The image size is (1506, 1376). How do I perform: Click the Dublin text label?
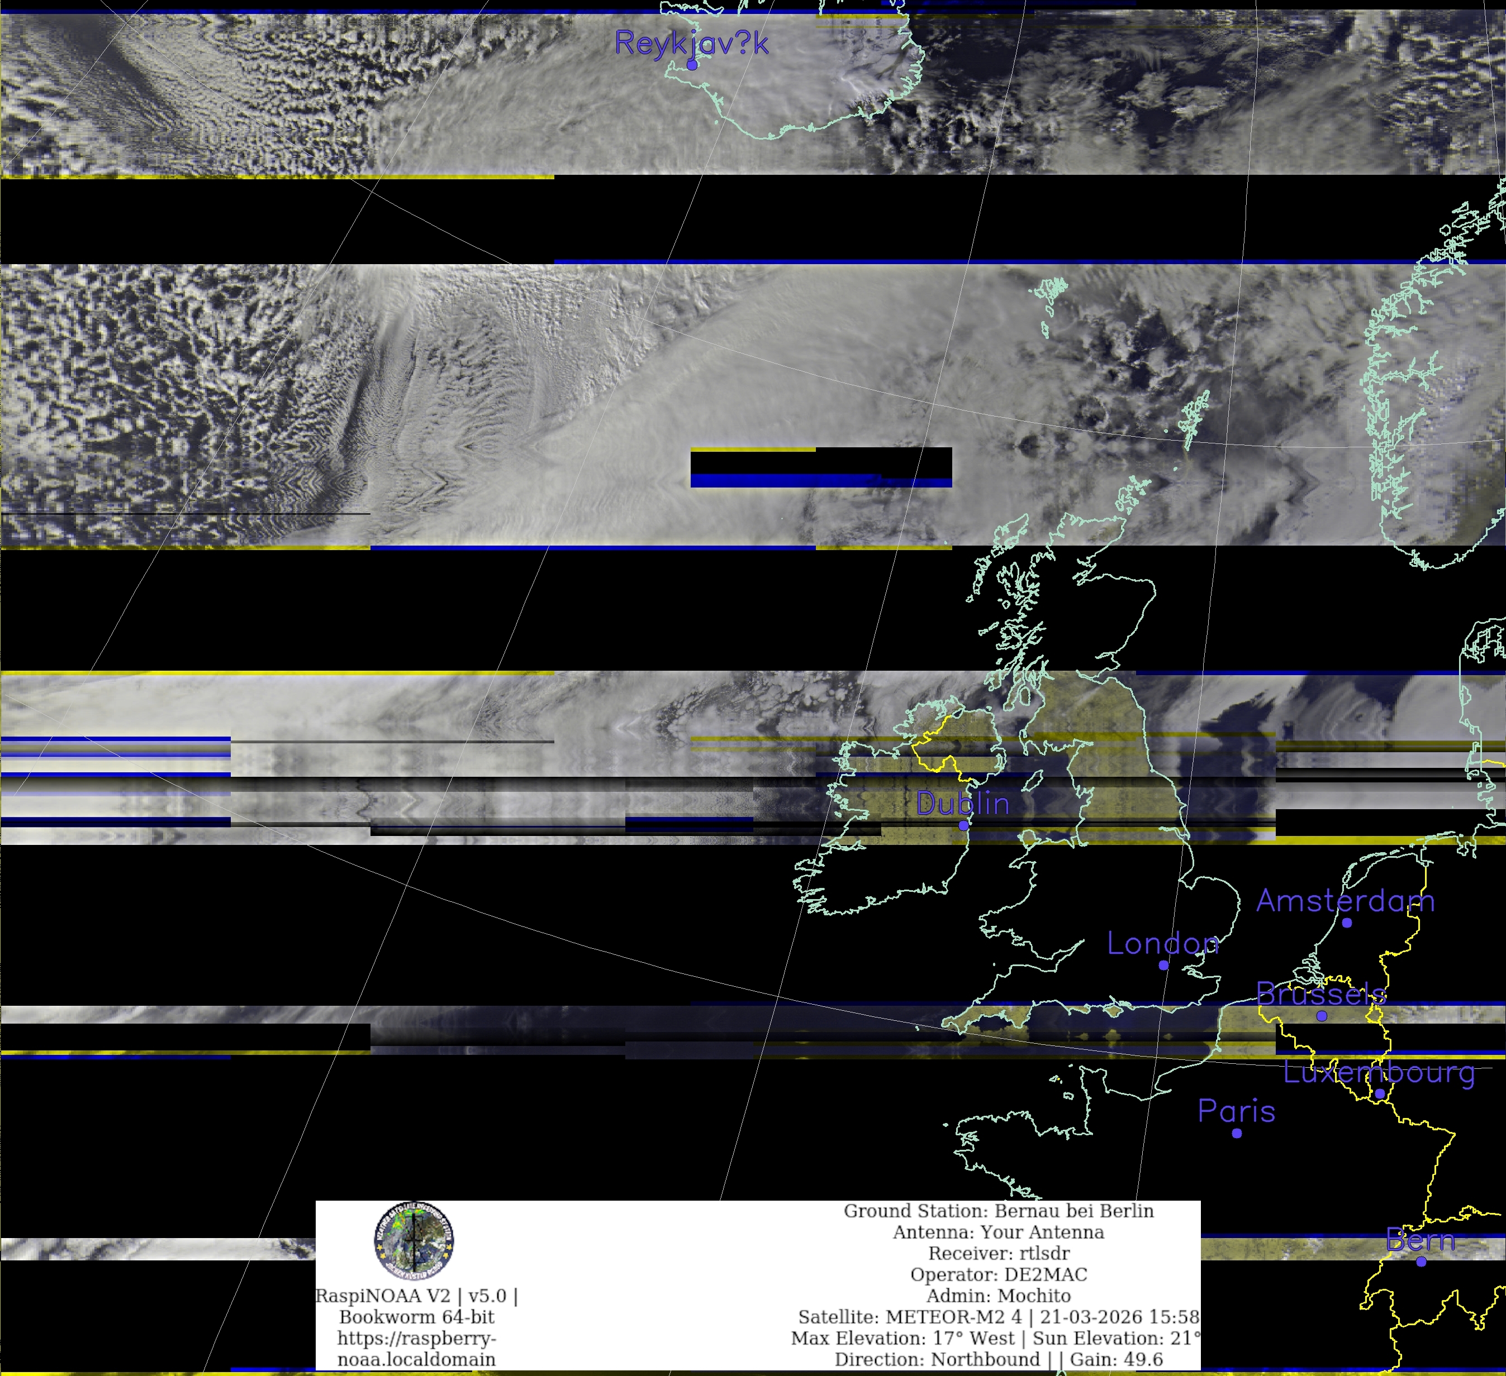point(962,804)
